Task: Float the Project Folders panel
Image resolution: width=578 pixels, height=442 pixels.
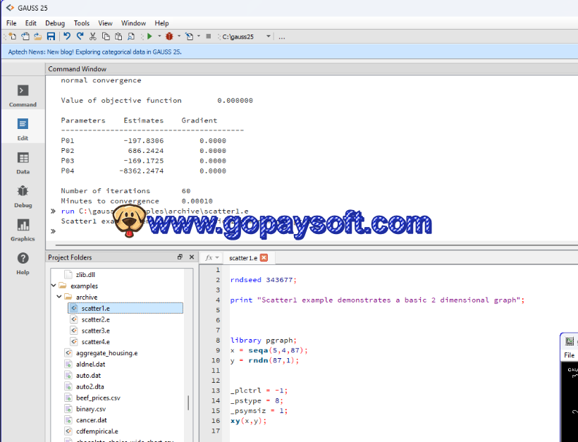Action: click(180, 257)
